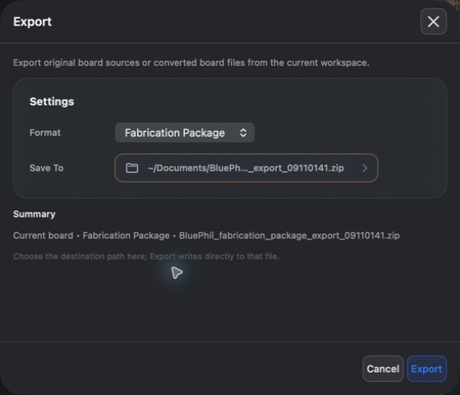Click the 'Choose the destination path here' hint
This screenshot has height=395, width=460.
pos(146,256)
